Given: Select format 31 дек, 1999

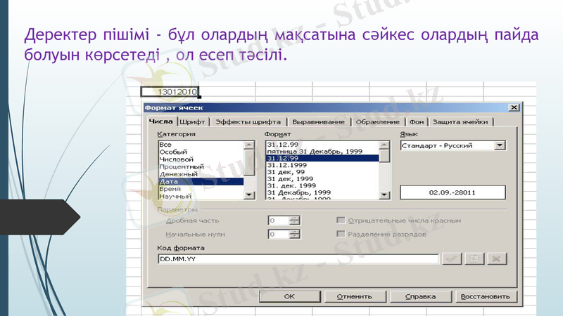Looking at the screenshot, I should 322,179.
